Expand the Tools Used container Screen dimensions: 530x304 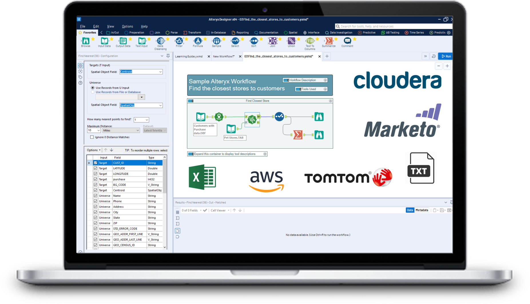tap(325, 89)
